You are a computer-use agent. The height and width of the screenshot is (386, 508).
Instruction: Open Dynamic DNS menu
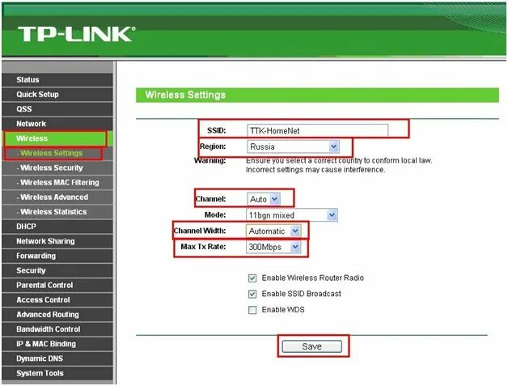point(57,358)
